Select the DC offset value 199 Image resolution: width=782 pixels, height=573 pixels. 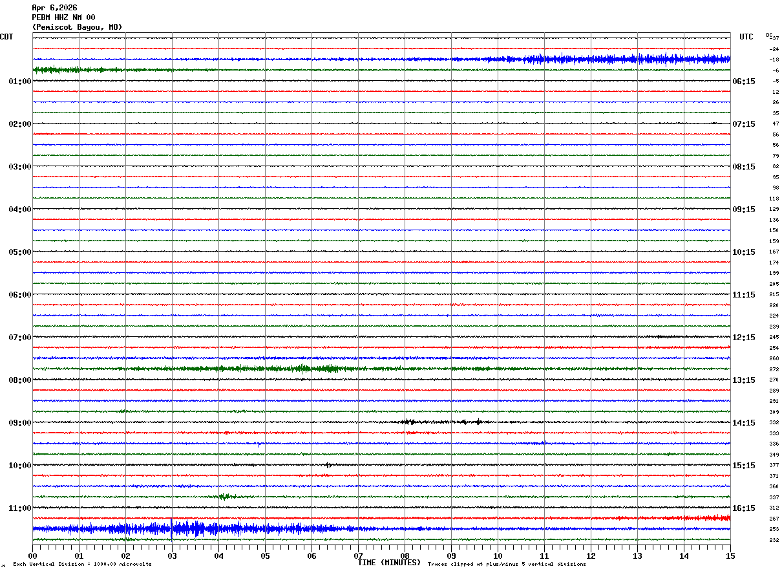pyautogui.click(x=774, y=274)
